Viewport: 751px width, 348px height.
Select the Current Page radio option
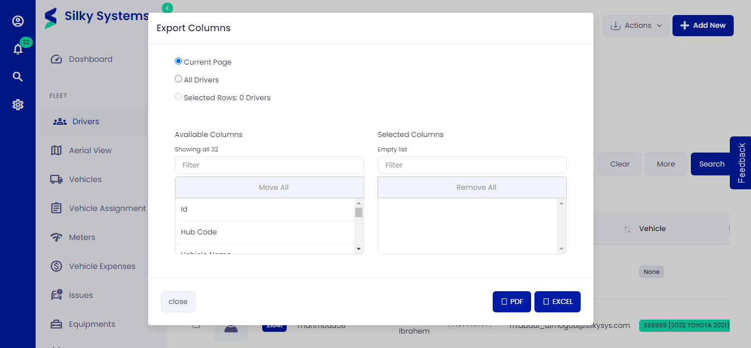point(179,61)
